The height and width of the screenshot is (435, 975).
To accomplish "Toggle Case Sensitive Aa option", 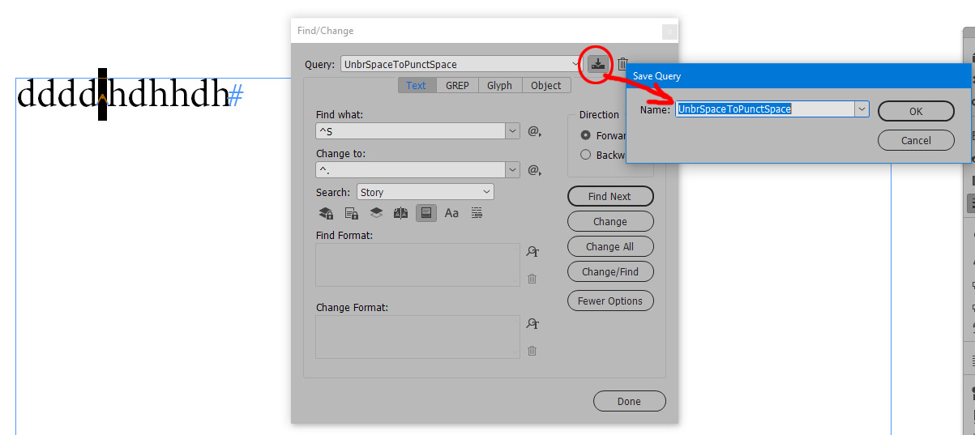I will 451,213.
